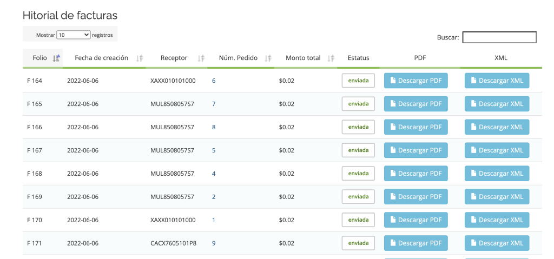Viewport: 554px width, 259px height.
Task: Click the Estatus column header
Action: click(358, 58)
